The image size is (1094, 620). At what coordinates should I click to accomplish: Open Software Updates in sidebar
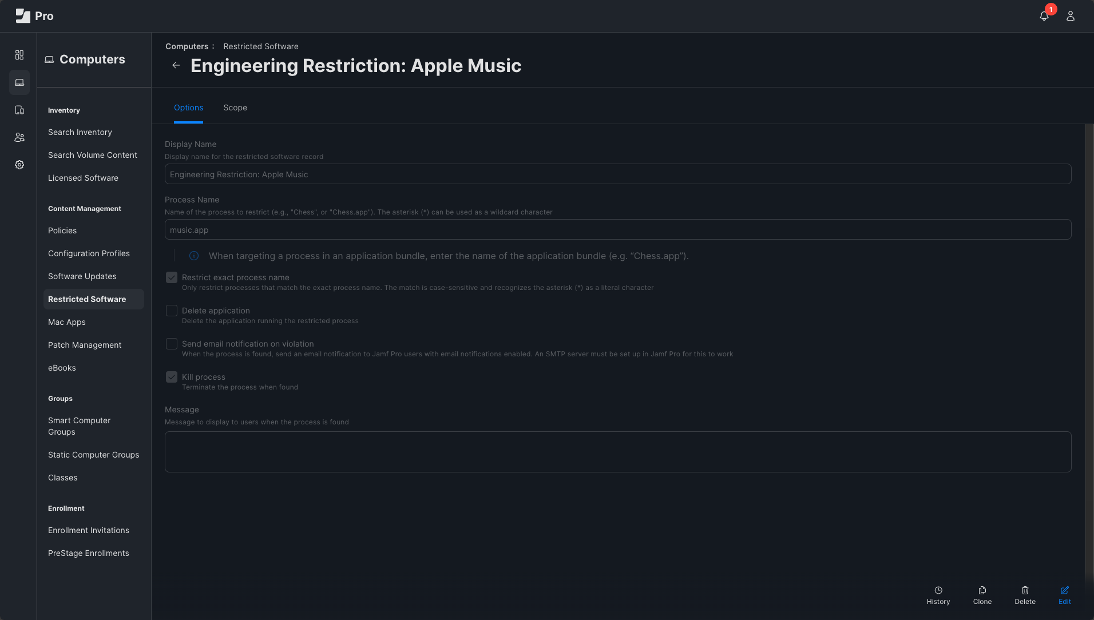82,276
